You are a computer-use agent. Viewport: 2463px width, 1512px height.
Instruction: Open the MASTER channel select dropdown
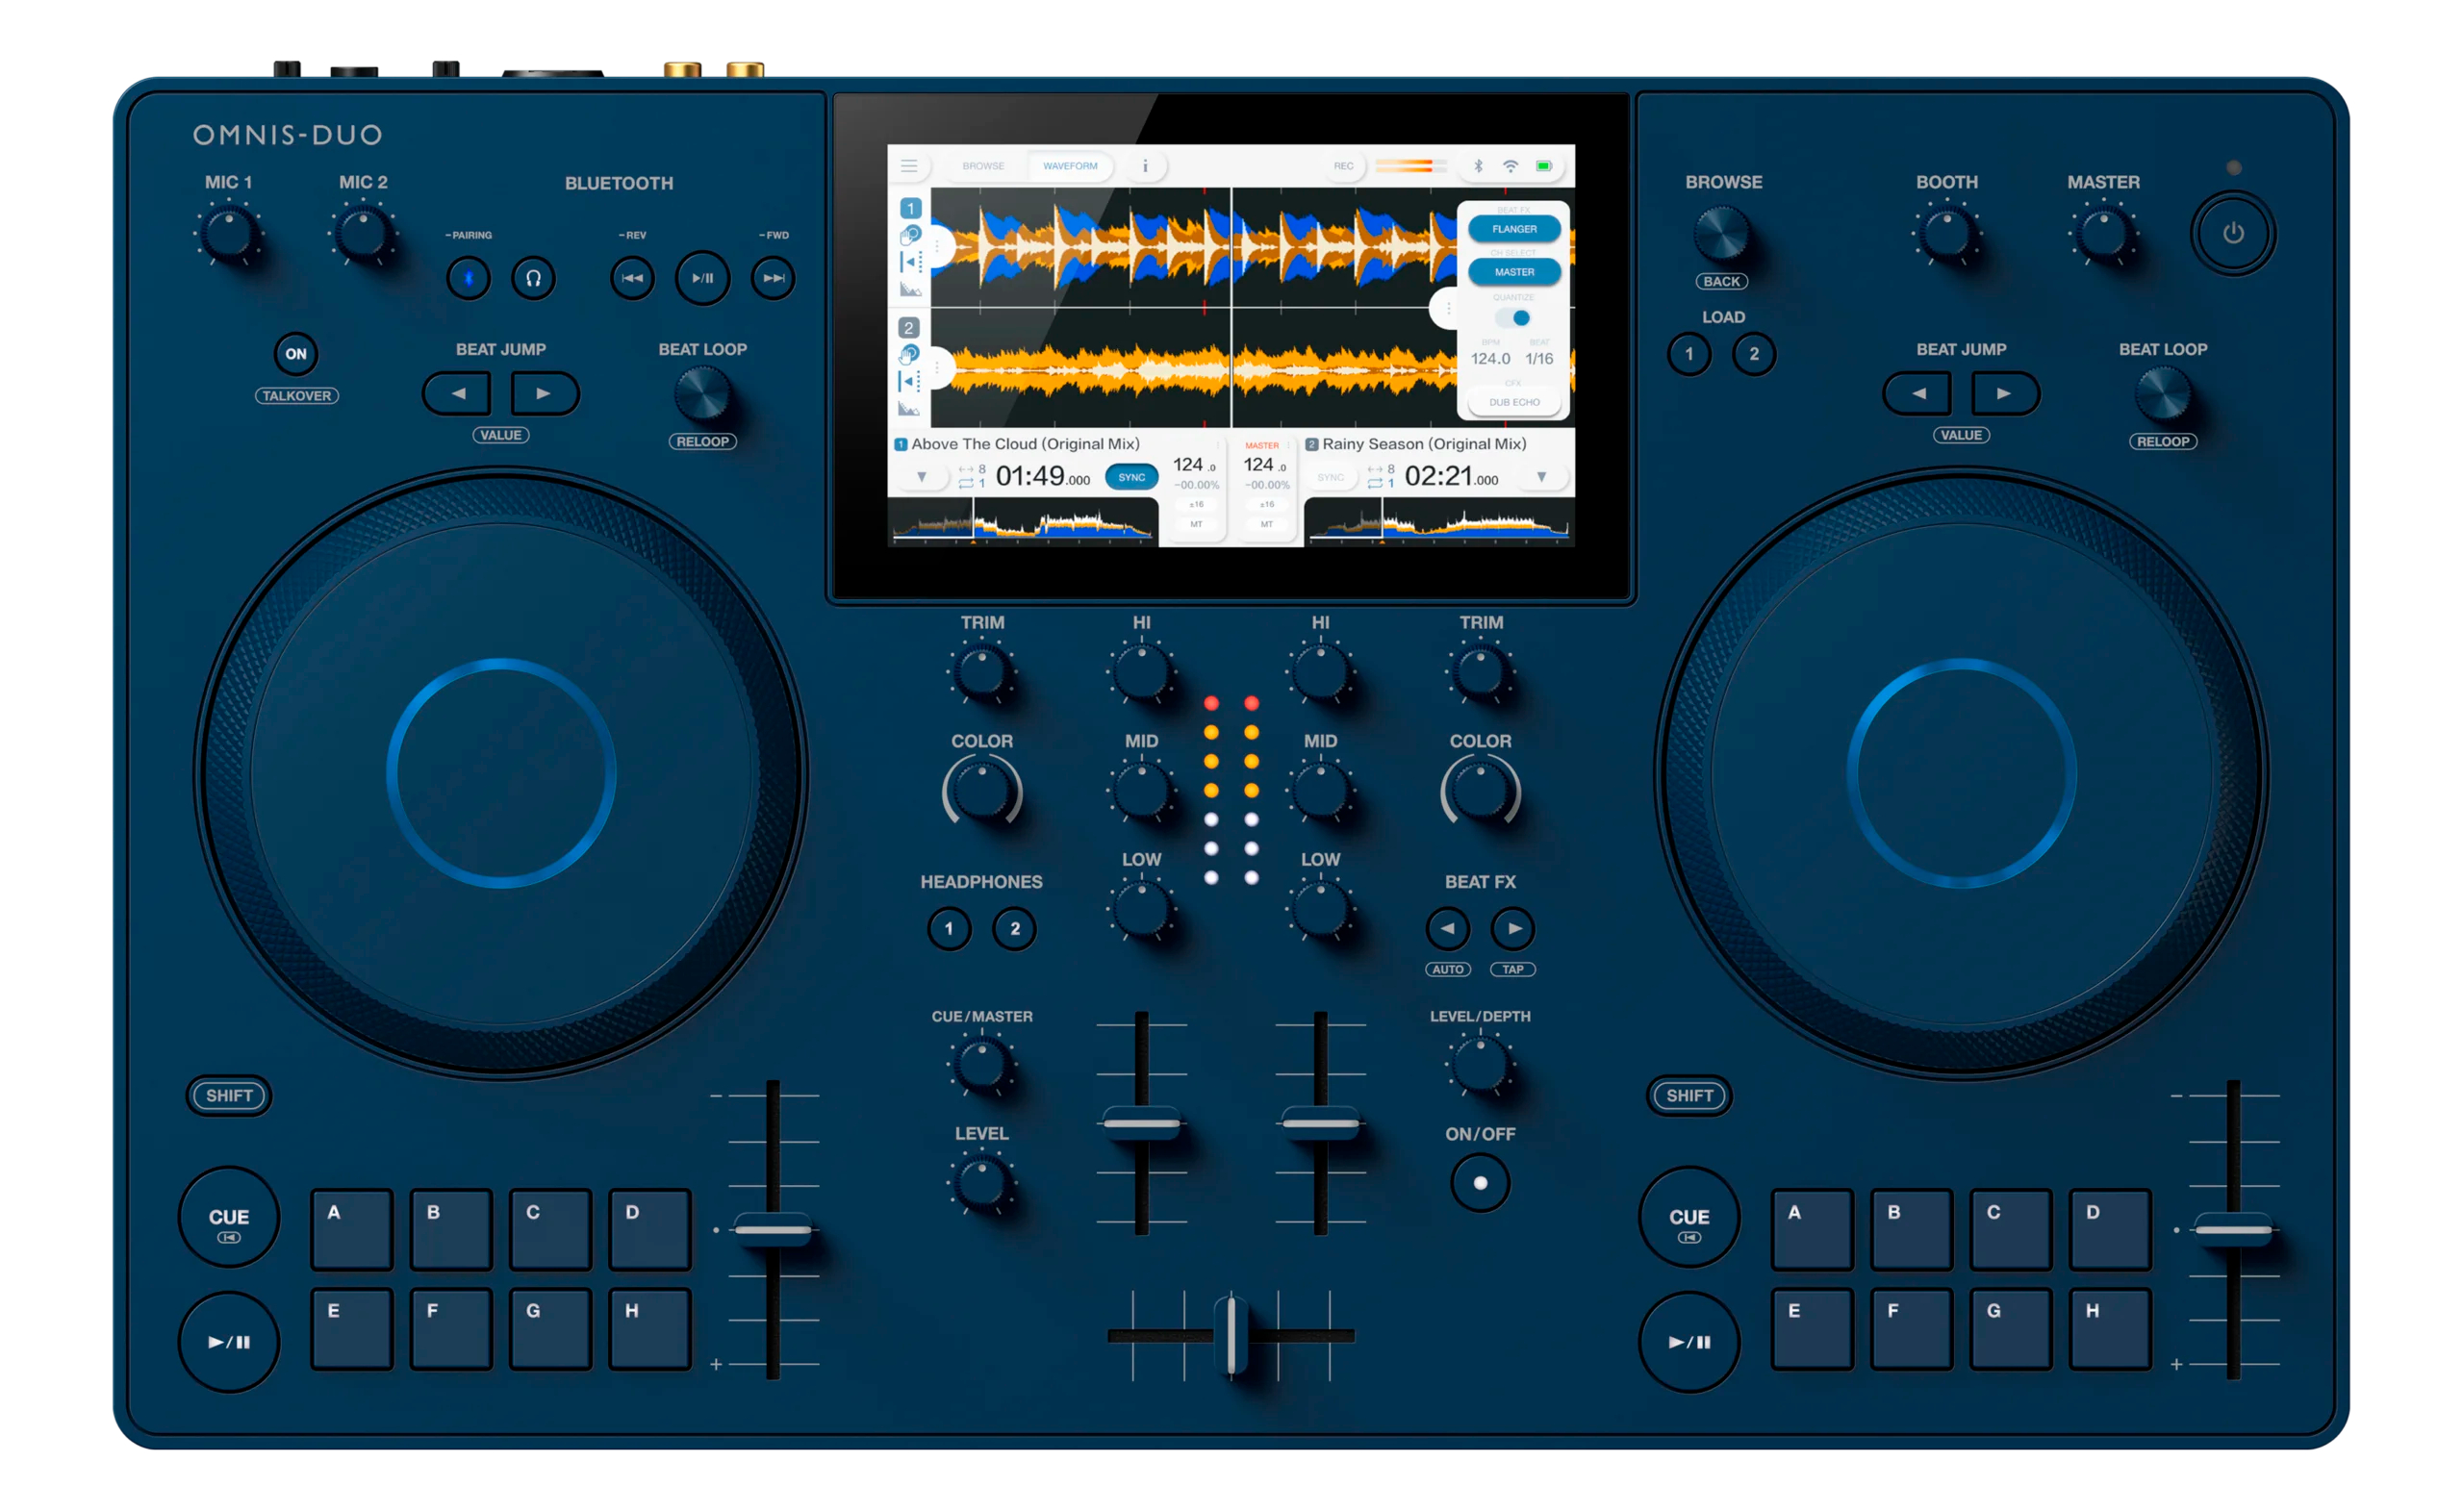click(1514, 272)
